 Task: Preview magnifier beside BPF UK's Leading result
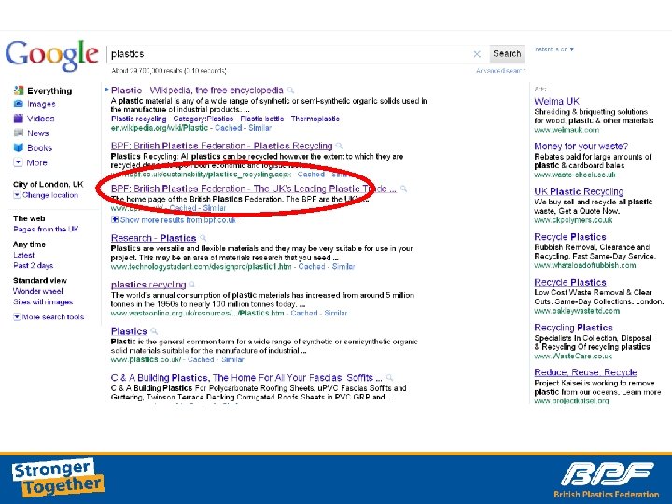(x=403, y=189)
